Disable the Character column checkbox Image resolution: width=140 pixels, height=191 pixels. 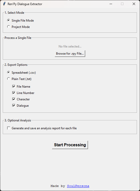click(14, 99)
